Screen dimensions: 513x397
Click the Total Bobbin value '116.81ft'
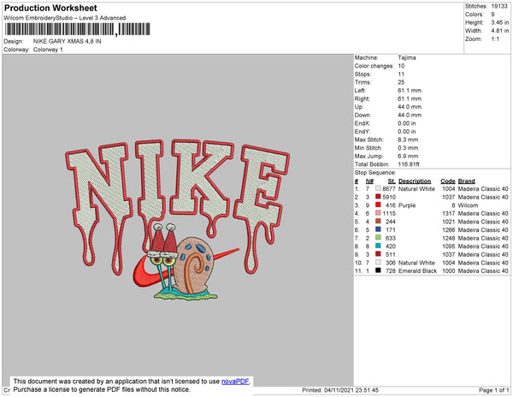pyautogui.click(x=409, y=164)
